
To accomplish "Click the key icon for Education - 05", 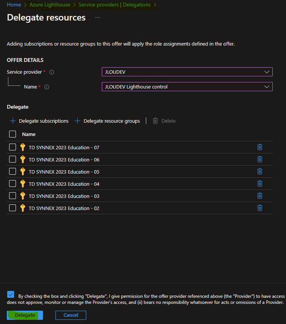I will pos(23,172).
